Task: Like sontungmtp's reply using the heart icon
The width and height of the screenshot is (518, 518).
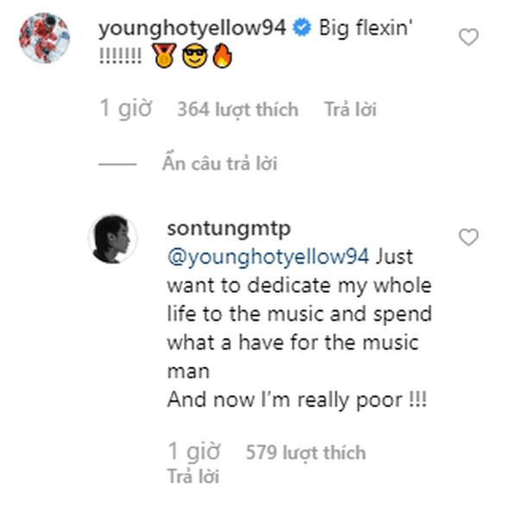Action: (468, 237)
